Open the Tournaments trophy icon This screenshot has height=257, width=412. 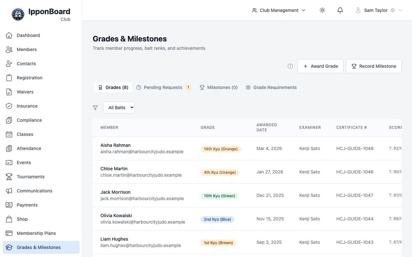[9, 177]
